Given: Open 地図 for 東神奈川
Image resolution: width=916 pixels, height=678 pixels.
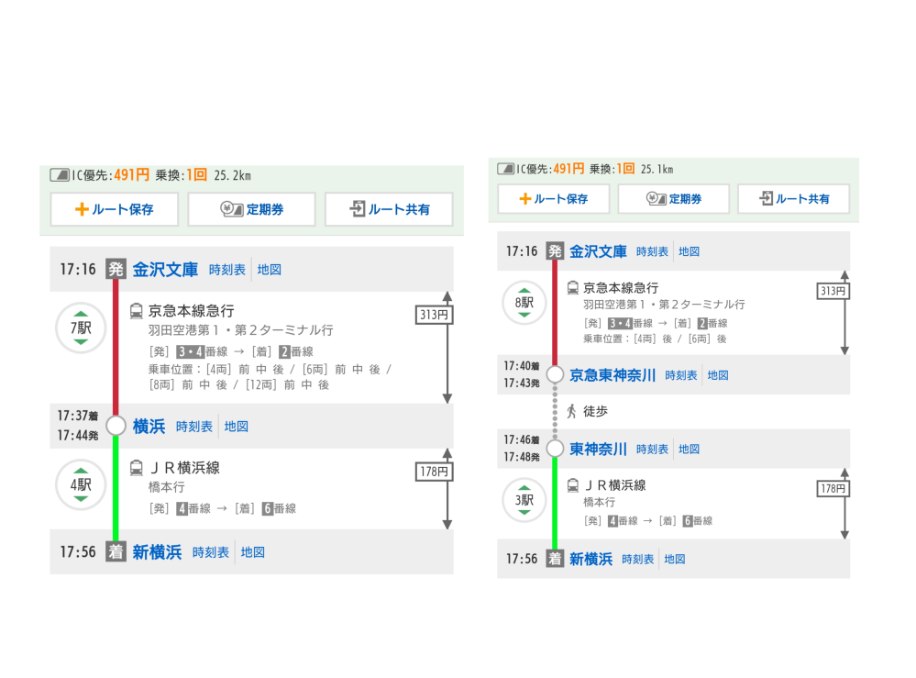Looking at the screenshot, I should point(690,449).
